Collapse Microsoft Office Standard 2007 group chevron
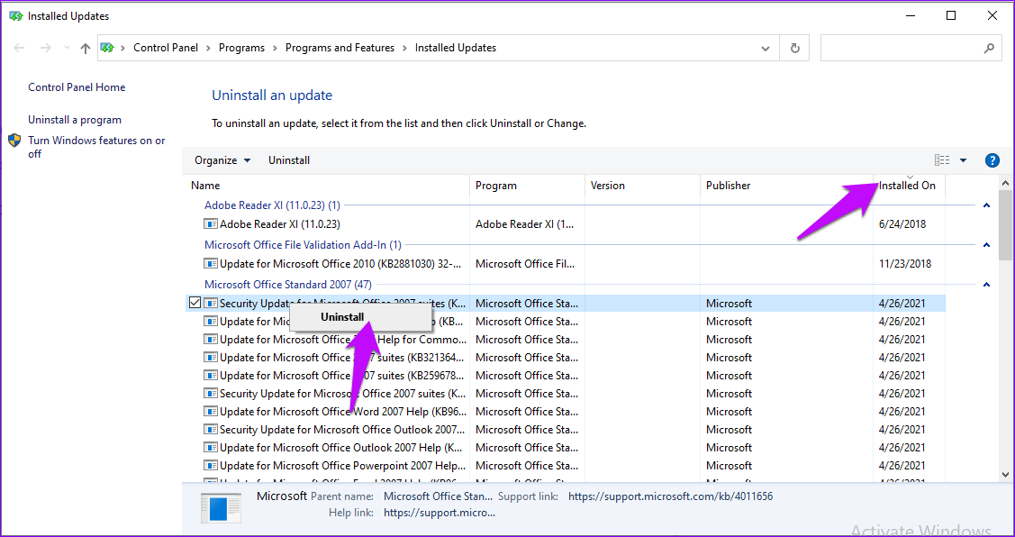The height and width of the screenshot is (537, 1015). tap(986, 285)
